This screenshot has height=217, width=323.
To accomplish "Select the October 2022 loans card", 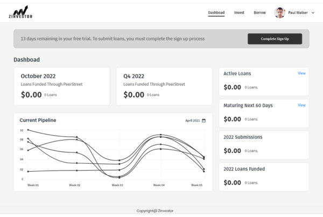I will pos(61,86).
